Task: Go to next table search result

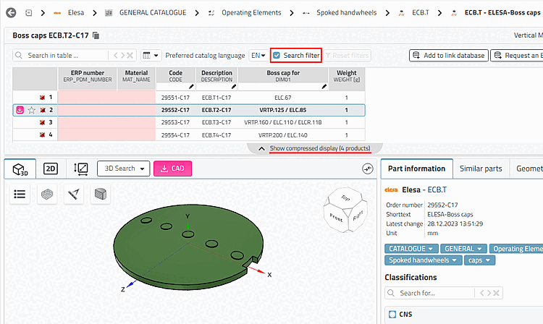Action: point(122,55)
